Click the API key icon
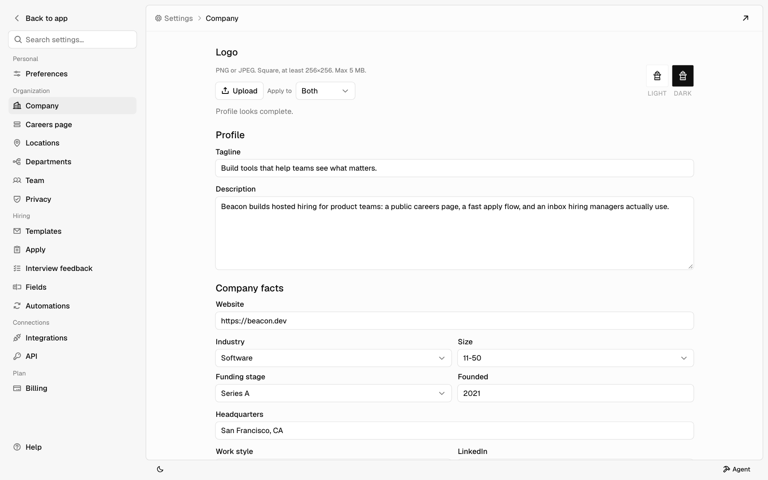 pos(17,356)
